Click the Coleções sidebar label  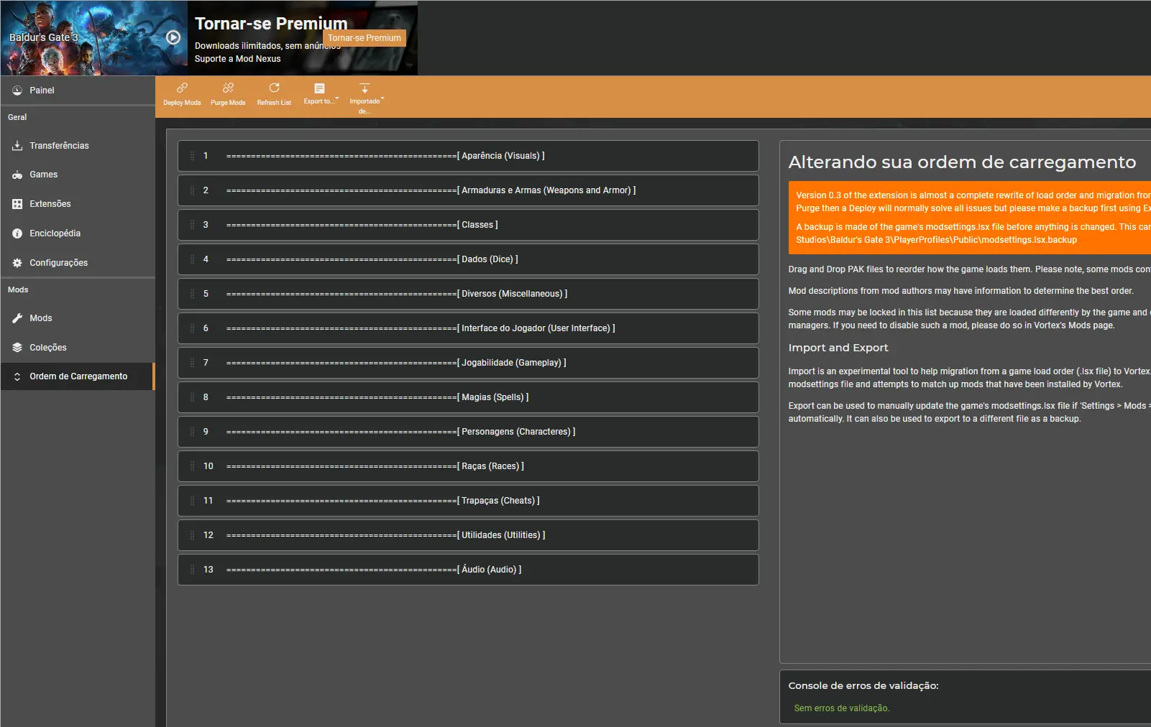pyautogui.click(x=48, y=348)
